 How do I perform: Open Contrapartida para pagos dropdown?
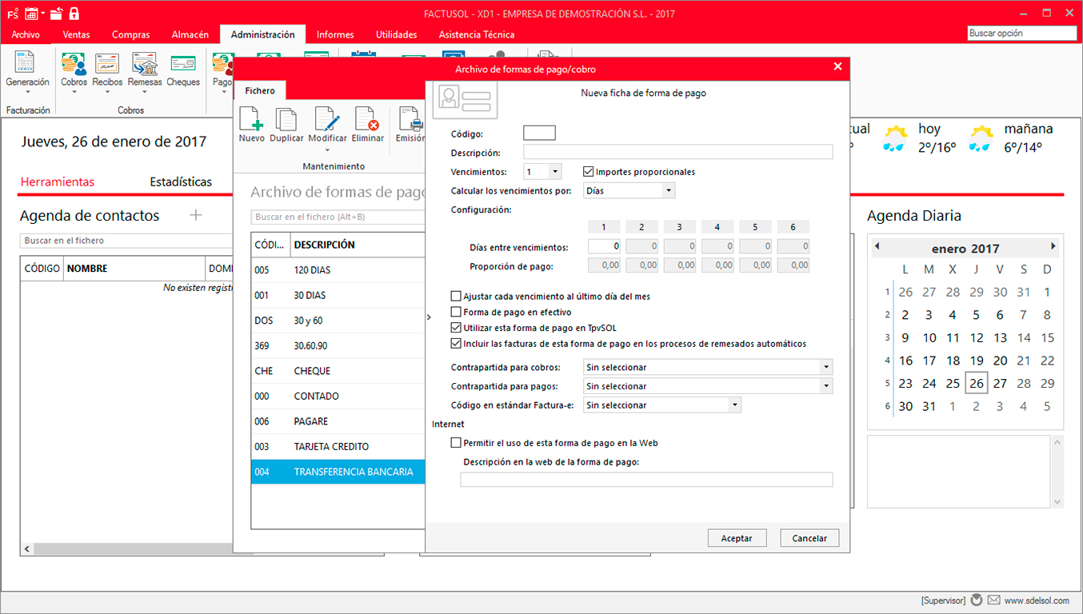[x=826, y=386]
